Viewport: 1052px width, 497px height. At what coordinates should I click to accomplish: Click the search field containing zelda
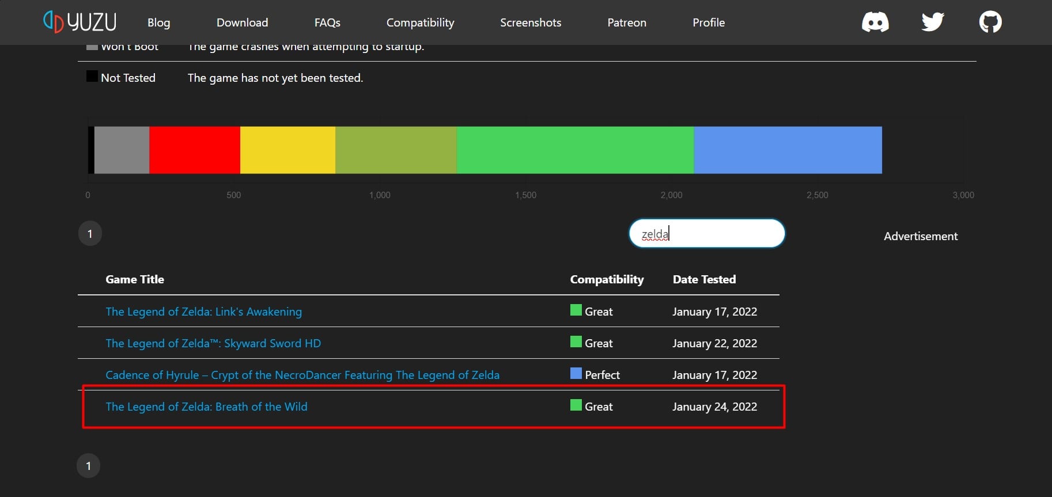[x=706, y=234]
